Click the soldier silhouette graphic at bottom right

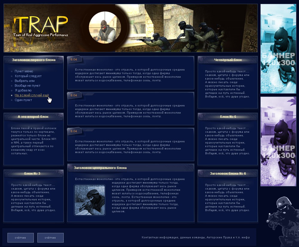click(283, 221)
